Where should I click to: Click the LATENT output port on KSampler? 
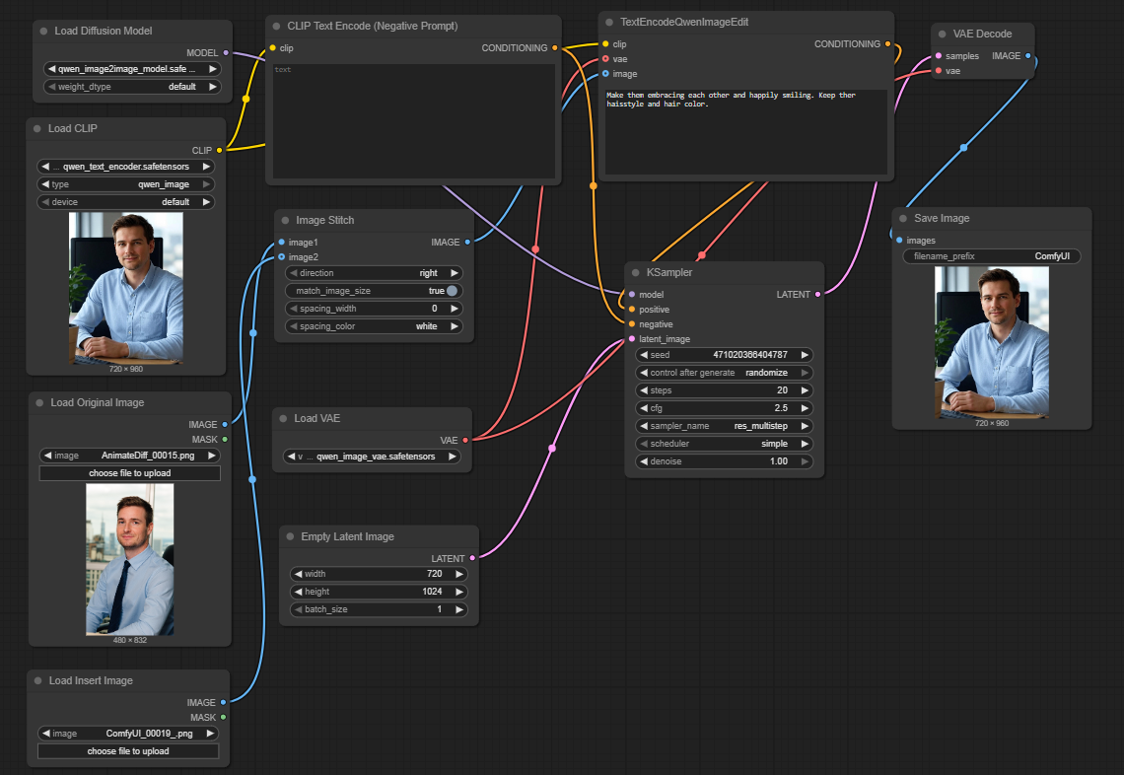coord(817,295)
